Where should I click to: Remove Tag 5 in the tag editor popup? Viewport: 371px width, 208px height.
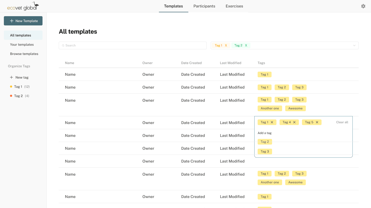pyautogui.click(x=317, y=122)
